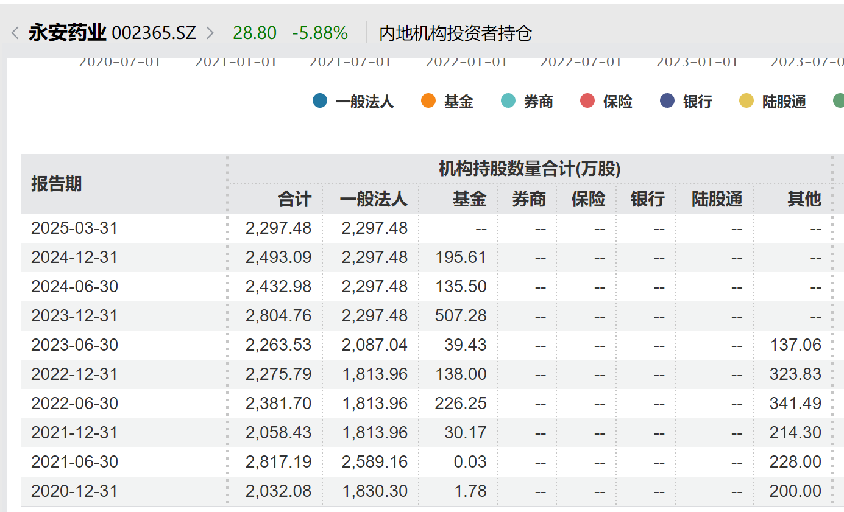Click the green legend dot at right edge
The image size is (844, 512).
click(x=839, y=101)
